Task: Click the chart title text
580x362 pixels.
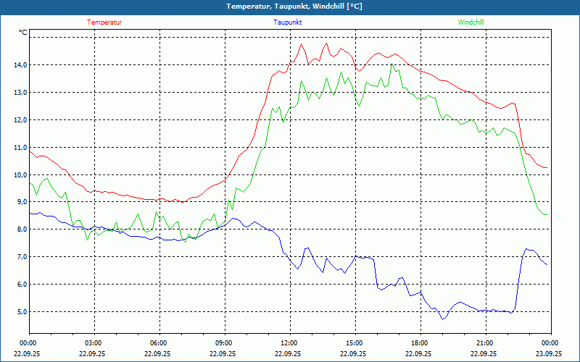Action: tap(294, 7)
